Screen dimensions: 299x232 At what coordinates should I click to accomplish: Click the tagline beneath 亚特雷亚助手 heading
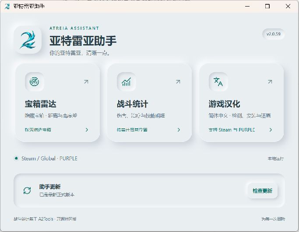(80, 53)
